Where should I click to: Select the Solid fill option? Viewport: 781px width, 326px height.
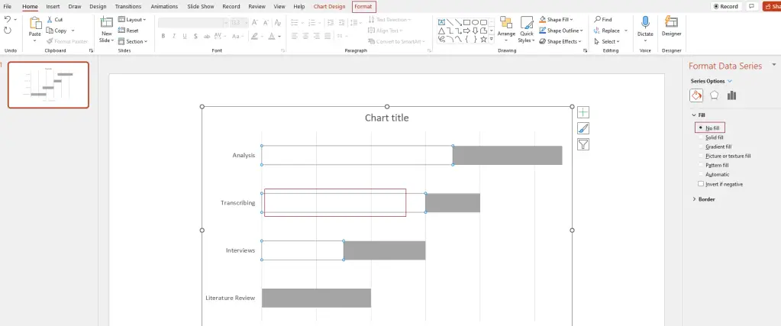[x=712, y=137]
